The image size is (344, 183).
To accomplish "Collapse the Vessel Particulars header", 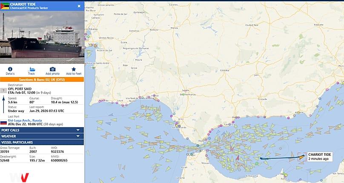I will point(42,143).
